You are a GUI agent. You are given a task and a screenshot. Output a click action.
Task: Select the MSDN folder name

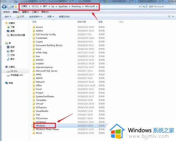point(39,78)
